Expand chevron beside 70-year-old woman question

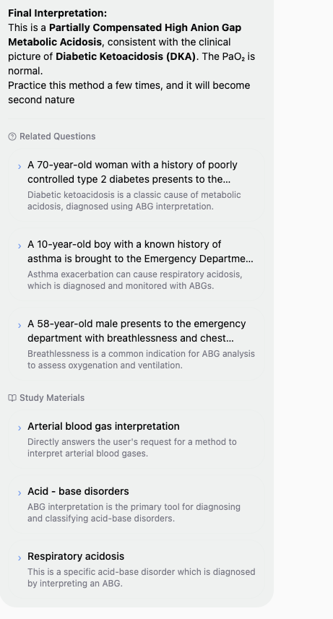click(x=20, y=167)
